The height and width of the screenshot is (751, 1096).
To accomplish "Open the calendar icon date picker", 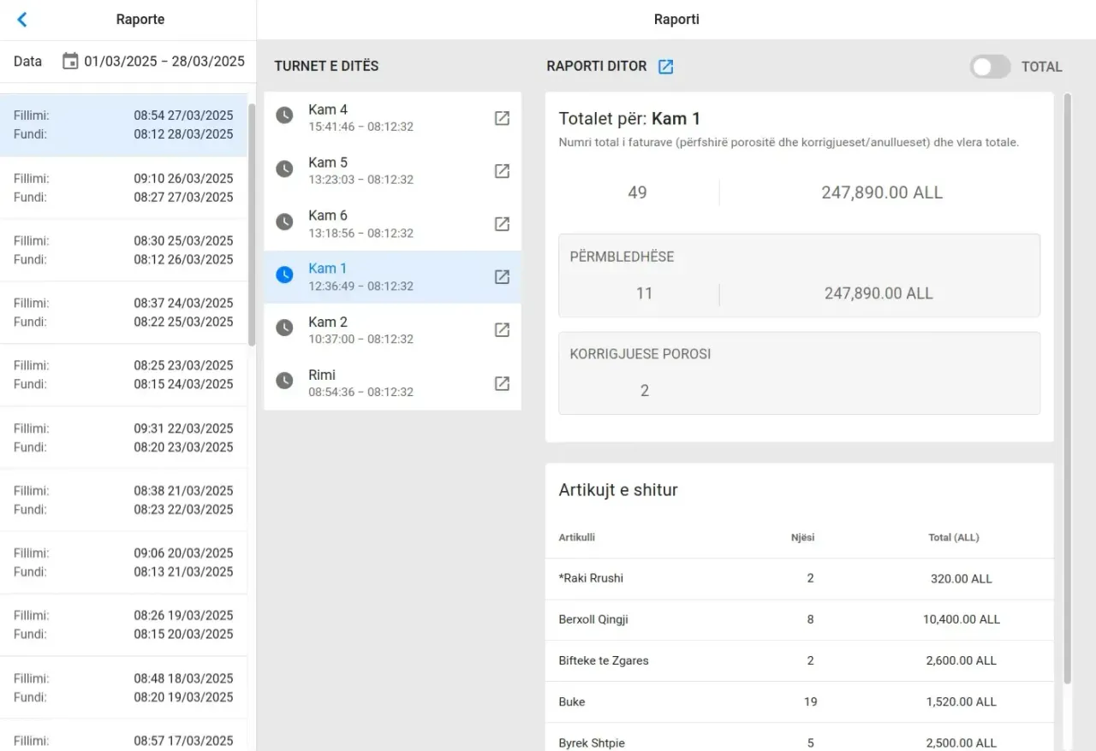I will pos(70,61).
